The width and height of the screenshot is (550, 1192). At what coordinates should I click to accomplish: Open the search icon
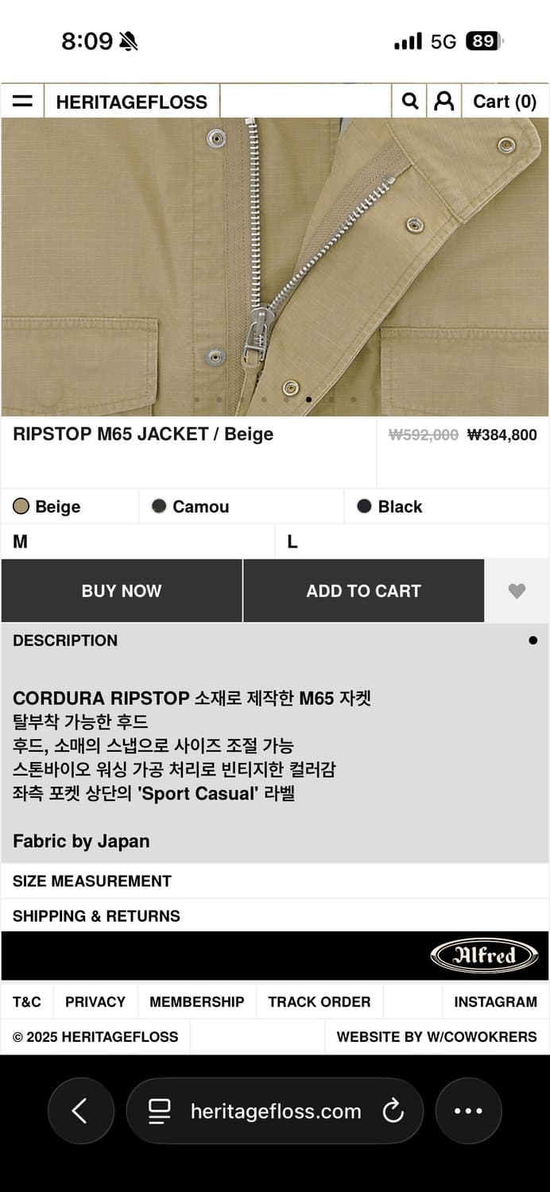pyautogui.click(x=409, y=101)
